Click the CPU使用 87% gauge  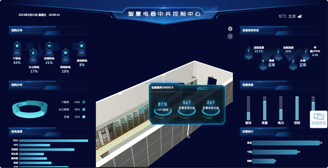tap(163, 108)
